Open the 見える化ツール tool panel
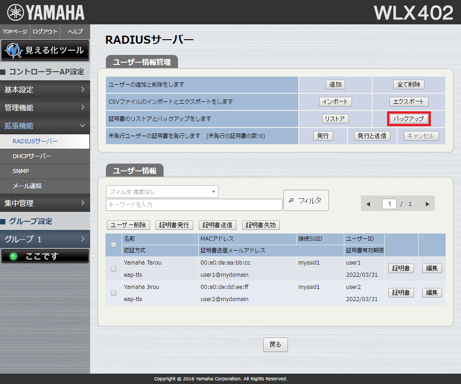Image resolution: width=461 pixels, height=384 pixels. coord(45,50)
